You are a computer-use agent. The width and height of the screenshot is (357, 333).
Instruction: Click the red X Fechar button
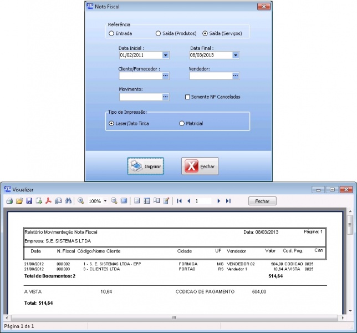[x=200, y=166]
